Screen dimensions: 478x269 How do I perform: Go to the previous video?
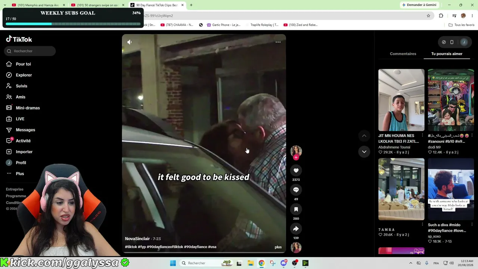pyautogui.click(x=364, y=136)
